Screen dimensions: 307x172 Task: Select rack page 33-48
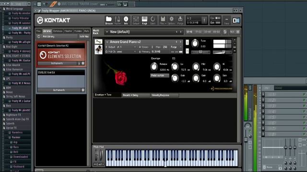click(x=207, y=32)
